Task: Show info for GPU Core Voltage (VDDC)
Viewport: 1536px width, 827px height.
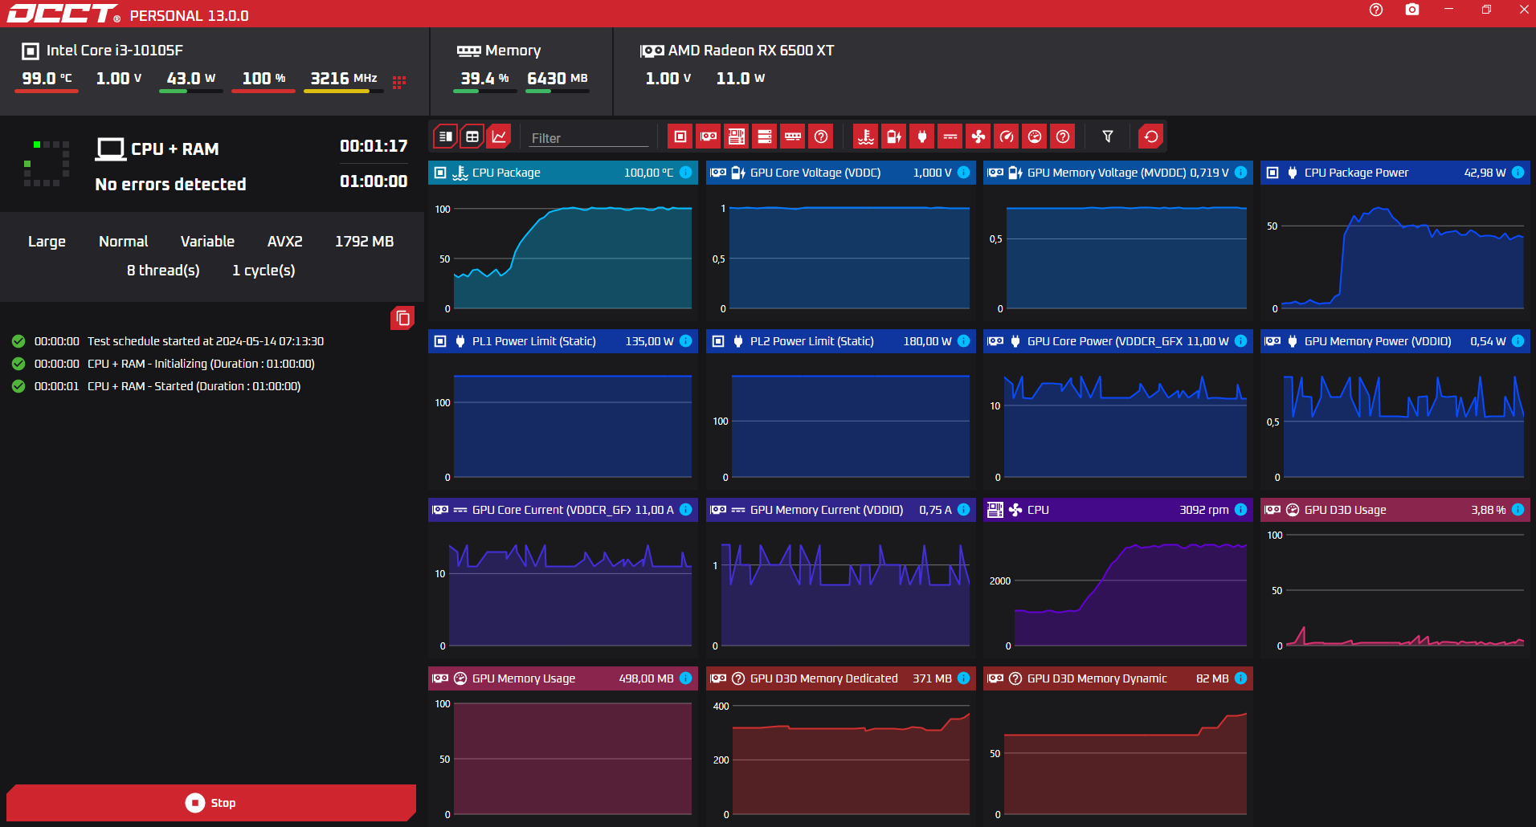Action: tap(964, 173)
